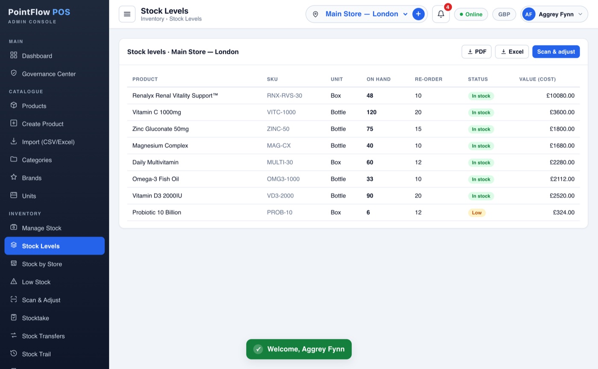Open notifications bell with 4 badge
Screen dimensions: 598x369
coord(441,14)
